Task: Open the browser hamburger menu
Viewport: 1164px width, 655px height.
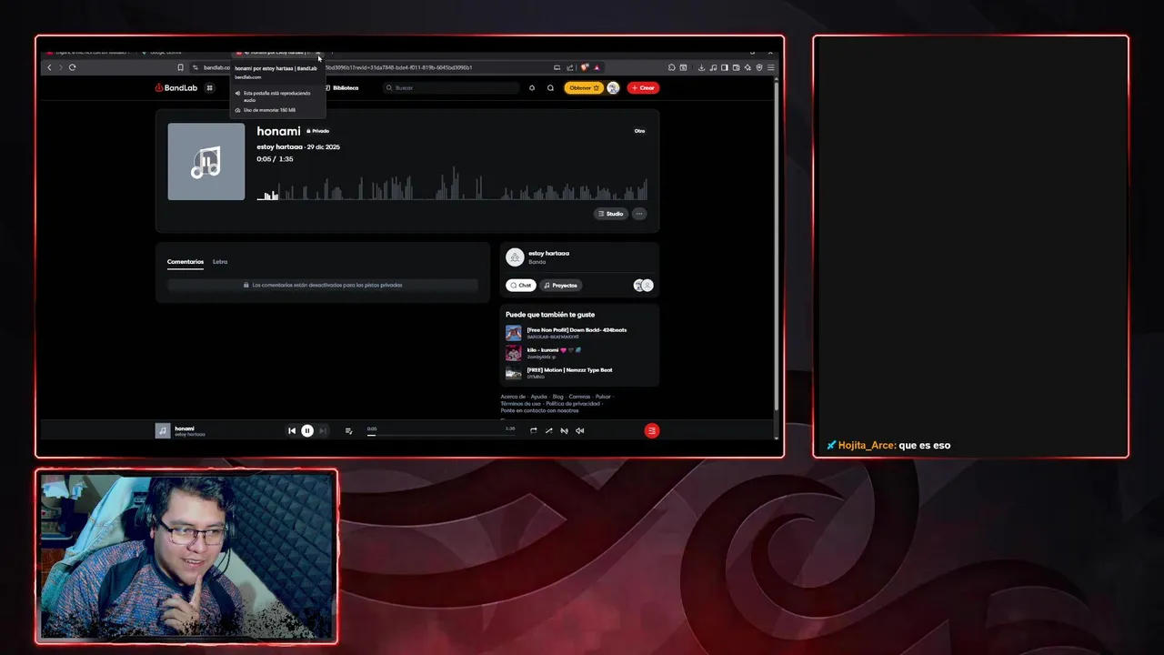Action: click(x=771, y=67)
